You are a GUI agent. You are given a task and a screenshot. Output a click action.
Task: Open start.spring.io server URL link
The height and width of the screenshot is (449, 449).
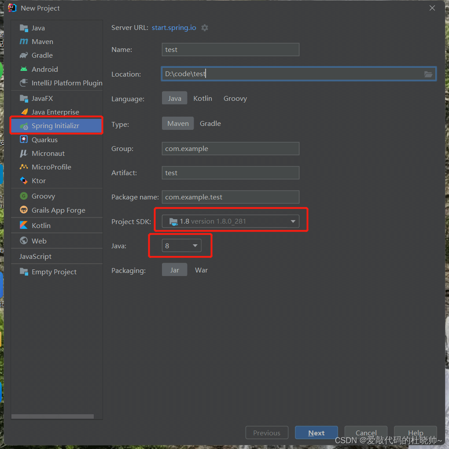click(174, 27)
